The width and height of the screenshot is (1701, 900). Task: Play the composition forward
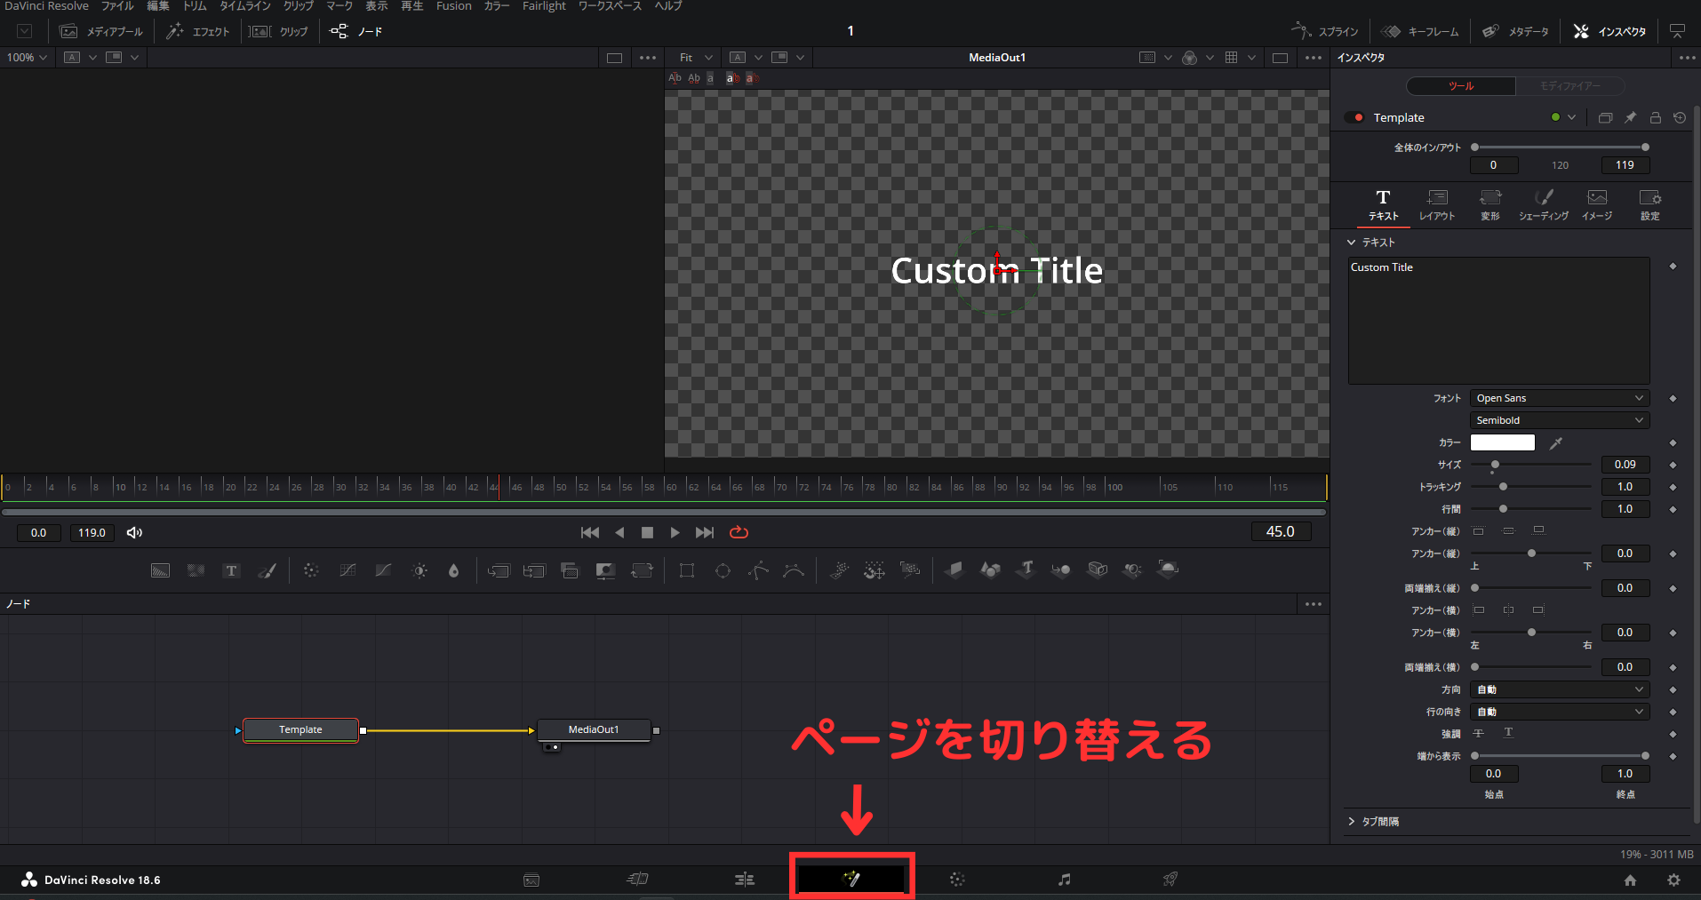click(675, 532)
